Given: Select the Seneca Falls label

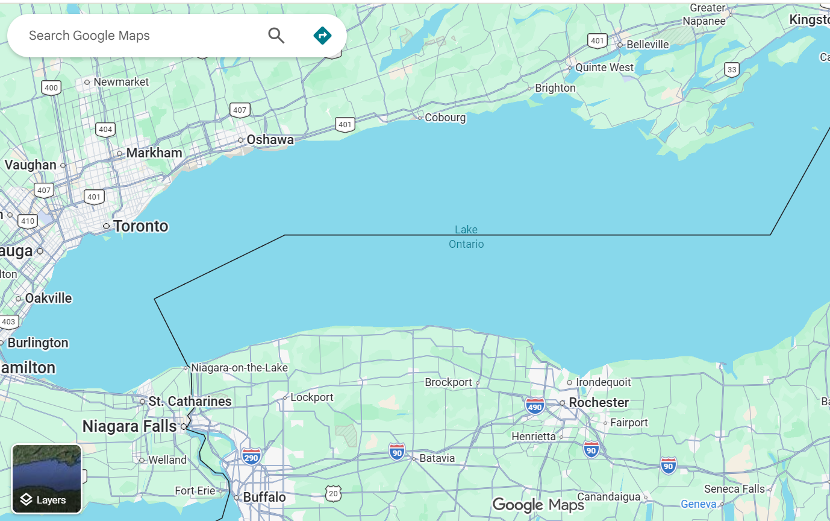Looking at the screenshot, I should coord(734,489).
